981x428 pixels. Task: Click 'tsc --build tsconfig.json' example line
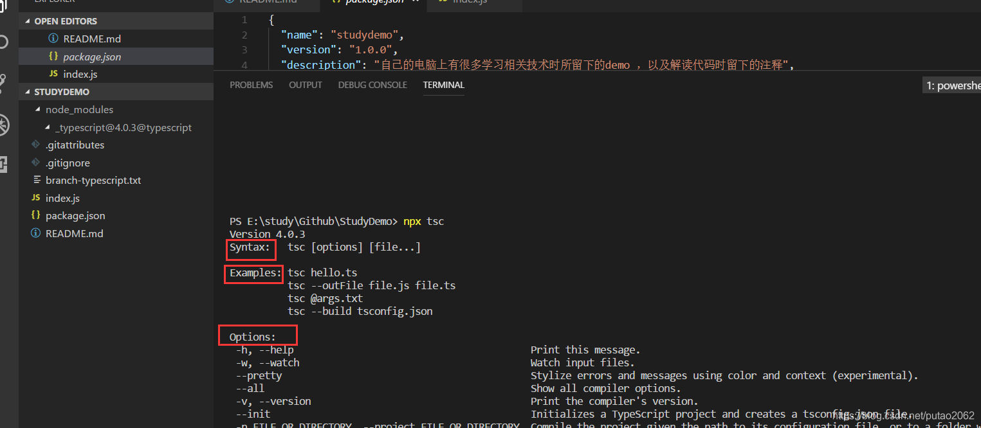(360, 312)
